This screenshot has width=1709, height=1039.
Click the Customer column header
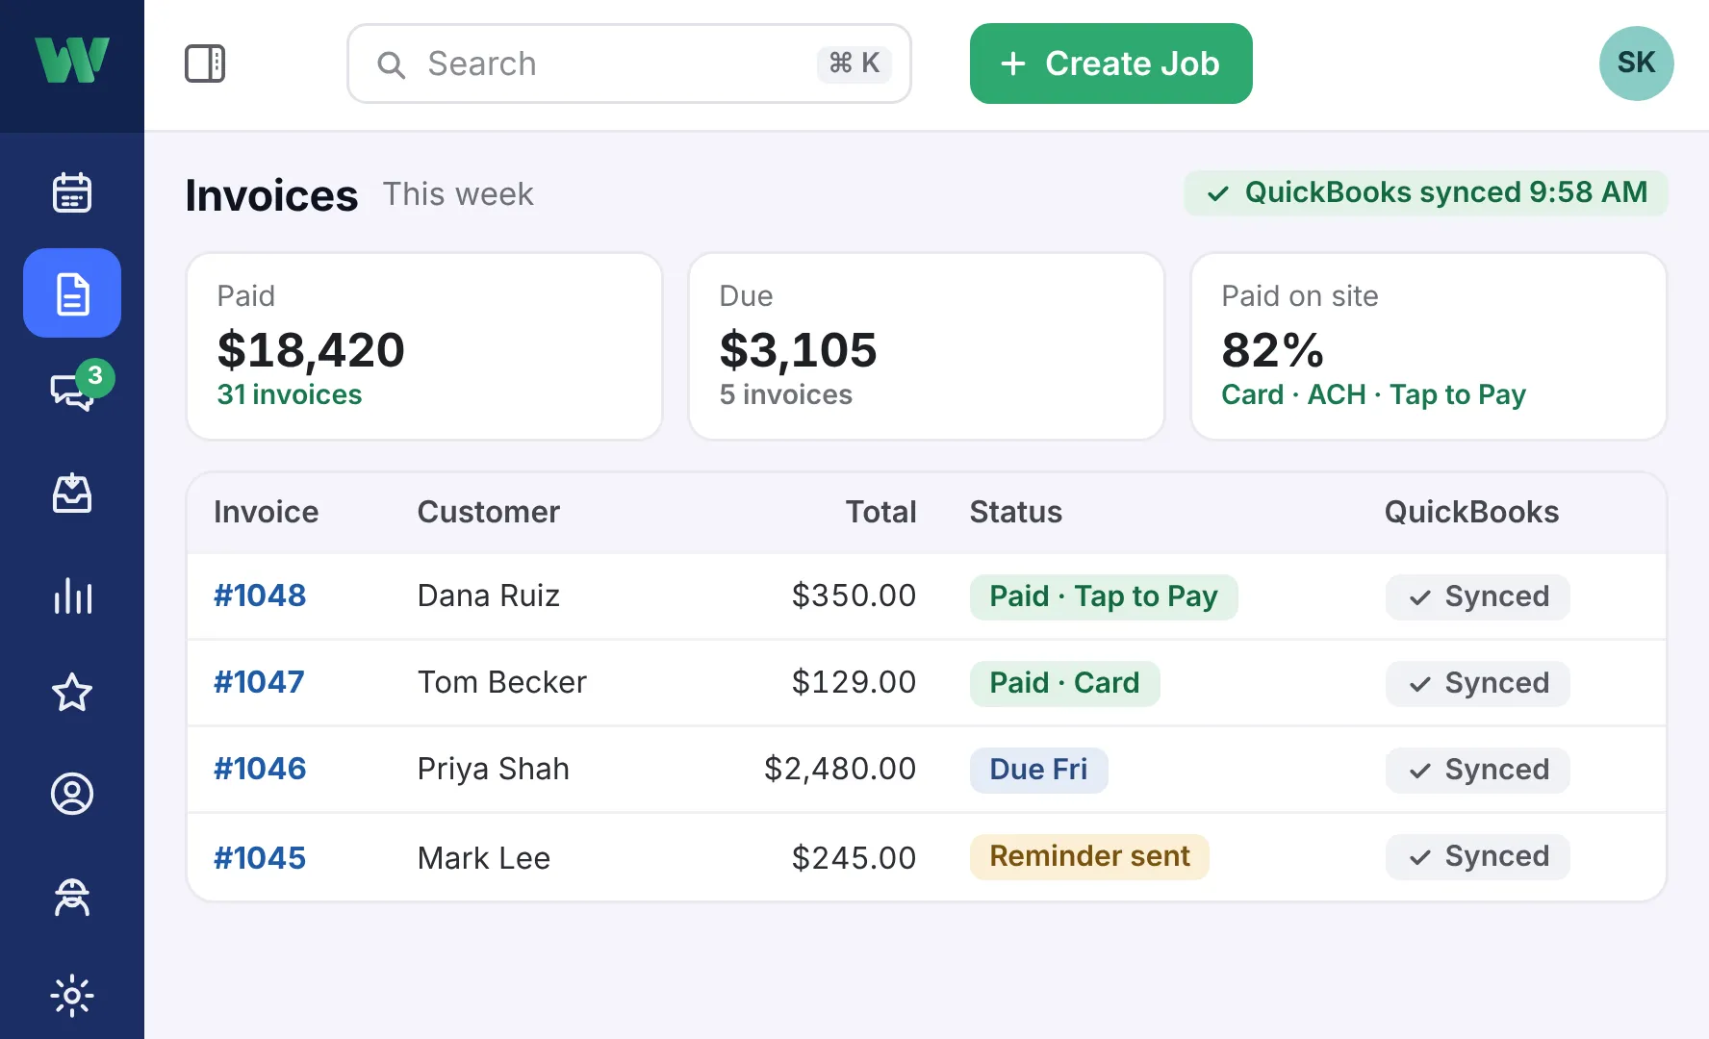[489, 512]
